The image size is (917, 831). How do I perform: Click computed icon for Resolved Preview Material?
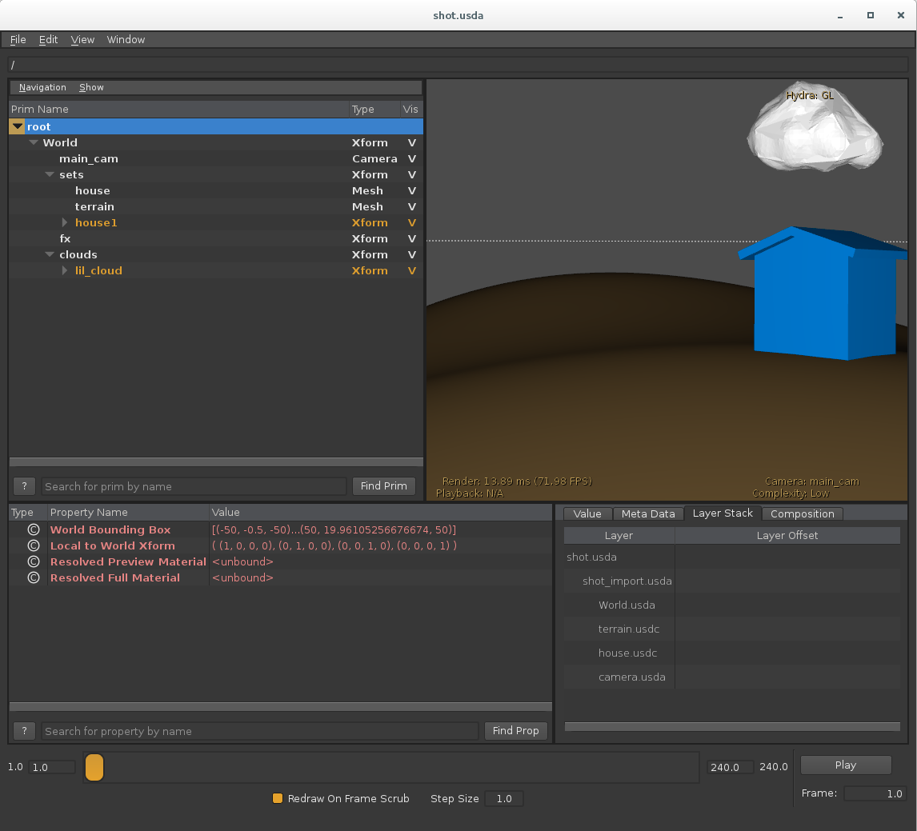(34, 561)
